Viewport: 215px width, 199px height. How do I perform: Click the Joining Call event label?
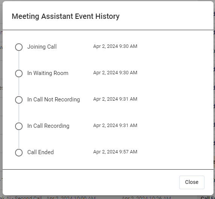point(42,47)
